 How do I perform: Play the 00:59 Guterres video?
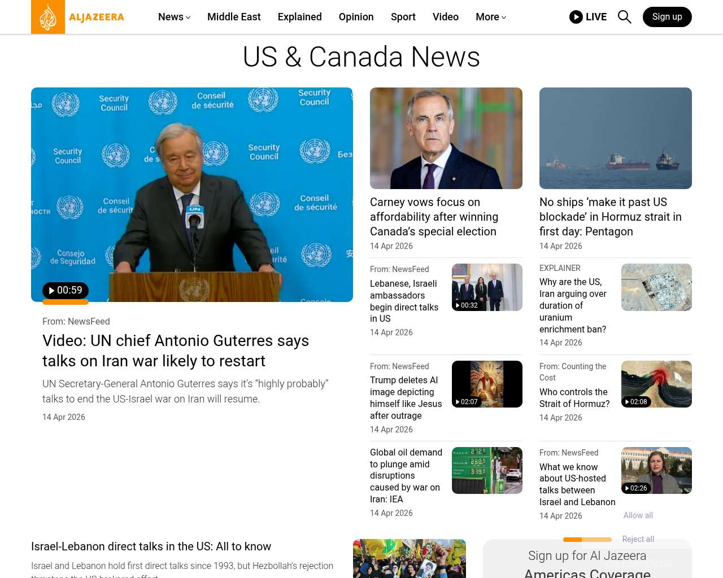[66, 290]
